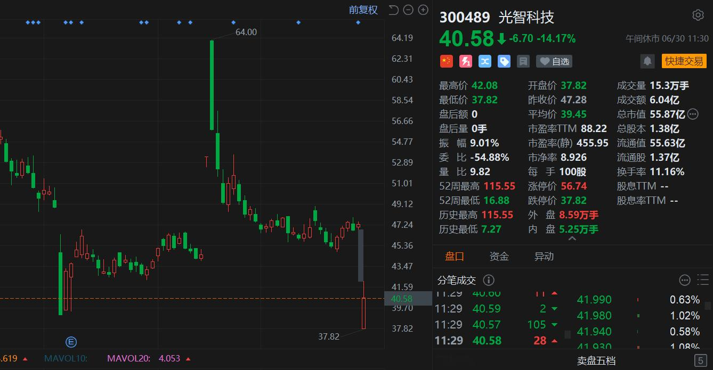Click the change value -6.70 -14.17%
This screenshot has height=370, width=713.
(x=542, y=38)
